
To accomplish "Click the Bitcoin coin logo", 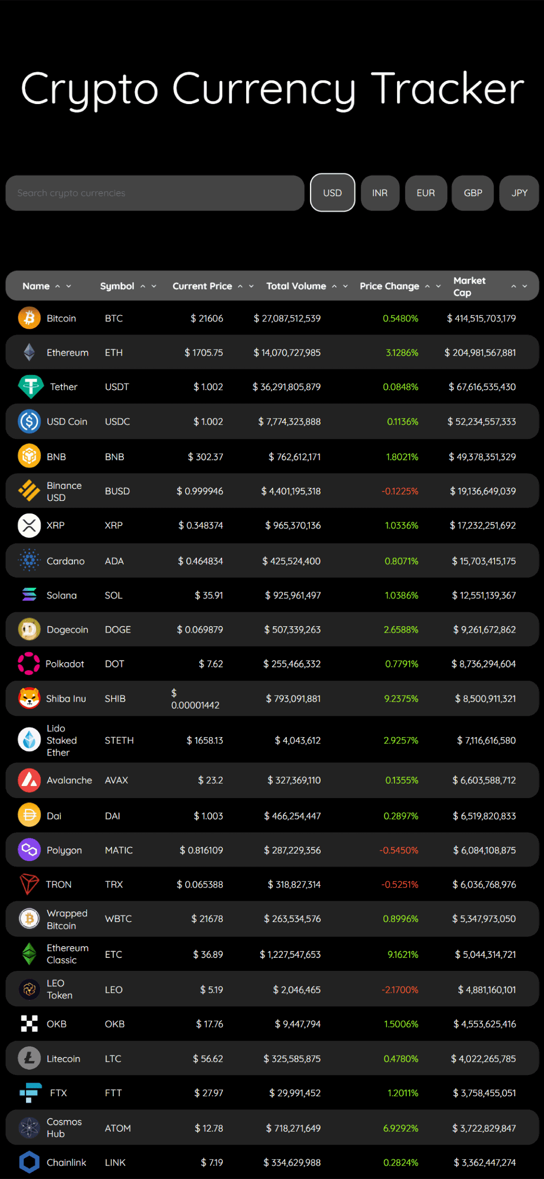I will (29, 318).
